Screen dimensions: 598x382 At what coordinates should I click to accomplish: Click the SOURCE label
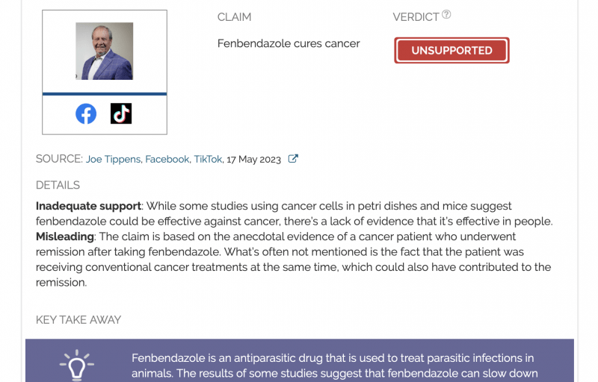[x=59, y=159]
